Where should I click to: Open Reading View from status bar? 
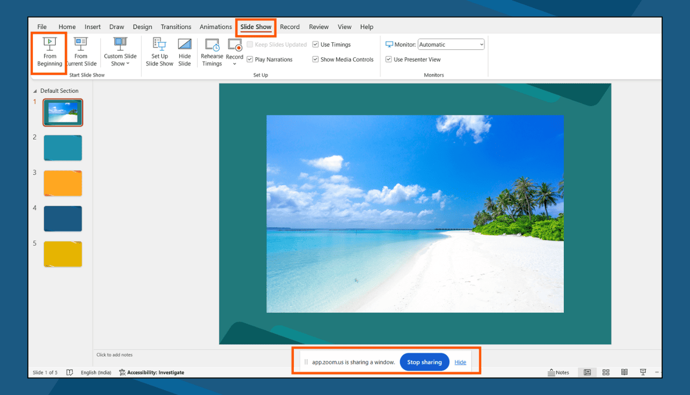(624, 372)
